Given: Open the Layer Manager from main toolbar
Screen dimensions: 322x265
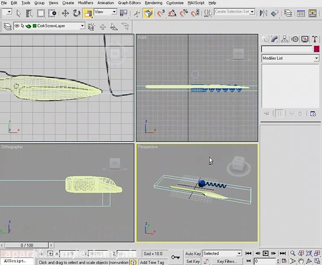Looking at the screenshot, I should (288, 14).
